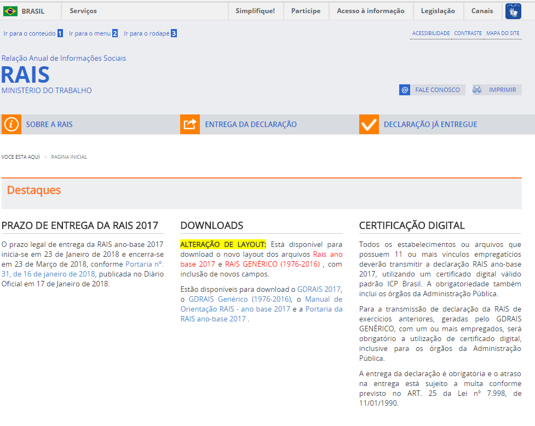Open the Participe menu item

pyautogui.click(x=306, y=11)
